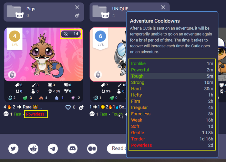Open the Reddit social link icon

pos(33,148)
